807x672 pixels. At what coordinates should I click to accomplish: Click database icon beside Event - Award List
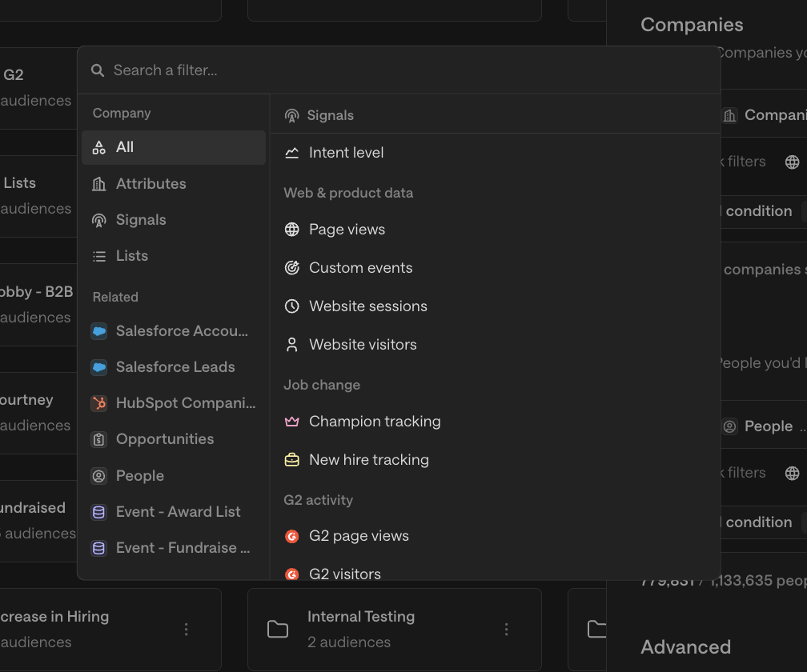coord(98,512)
